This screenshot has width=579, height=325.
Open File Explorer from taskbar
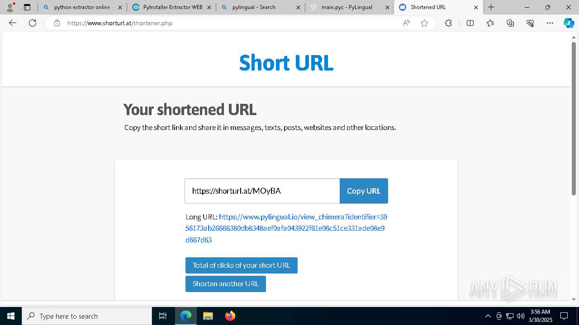click(x=208, y=316)
